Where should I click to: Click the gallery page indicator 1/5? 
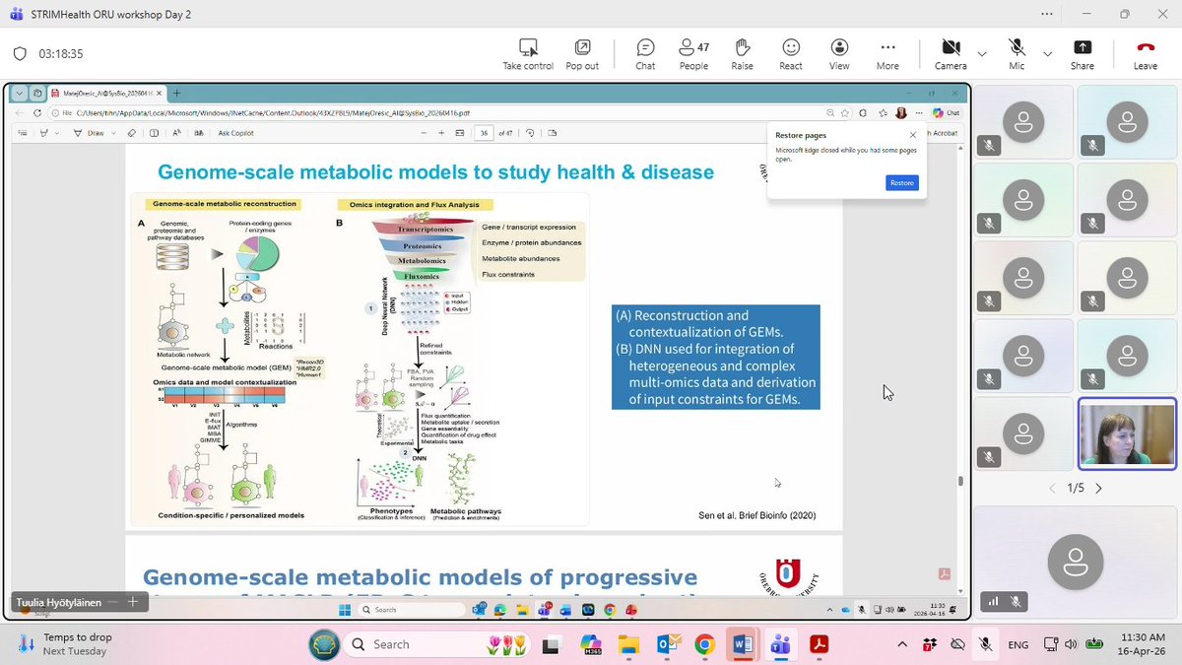1075,488
